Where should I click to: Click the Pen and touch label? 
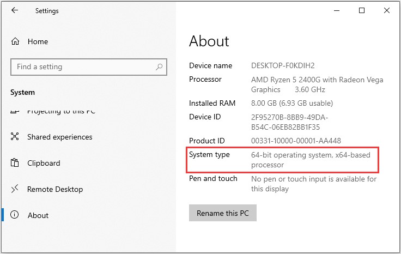pos(213,178)
